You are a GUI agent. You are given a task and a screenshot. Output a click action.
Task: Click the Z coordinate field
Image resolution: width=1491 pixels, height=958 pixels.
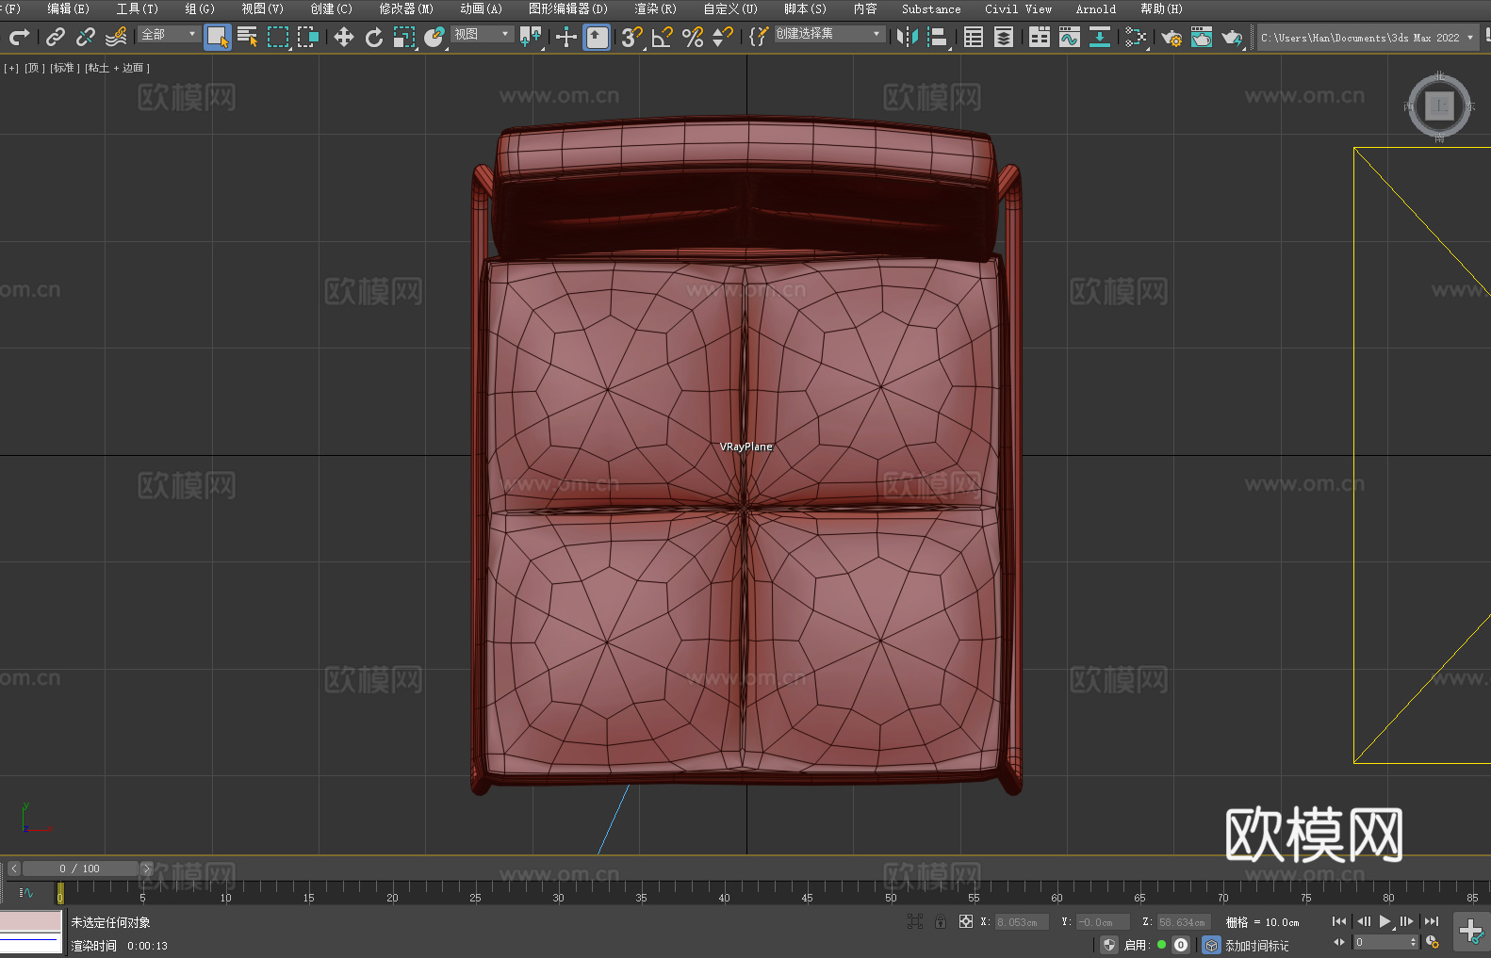pos(1183,922)
